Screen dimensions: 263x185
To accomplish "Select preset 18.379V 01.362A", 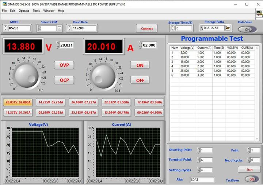I will click(x=18, y=113).
